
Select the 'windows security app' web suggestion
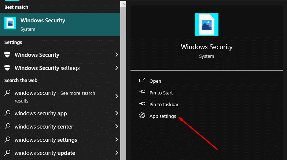[60, 114]
